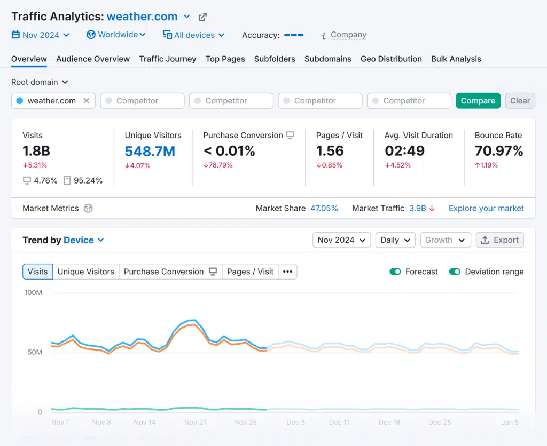Click the desktop icon next to 4.76%
Screen dimensions: 547x446
pos(27,181)
